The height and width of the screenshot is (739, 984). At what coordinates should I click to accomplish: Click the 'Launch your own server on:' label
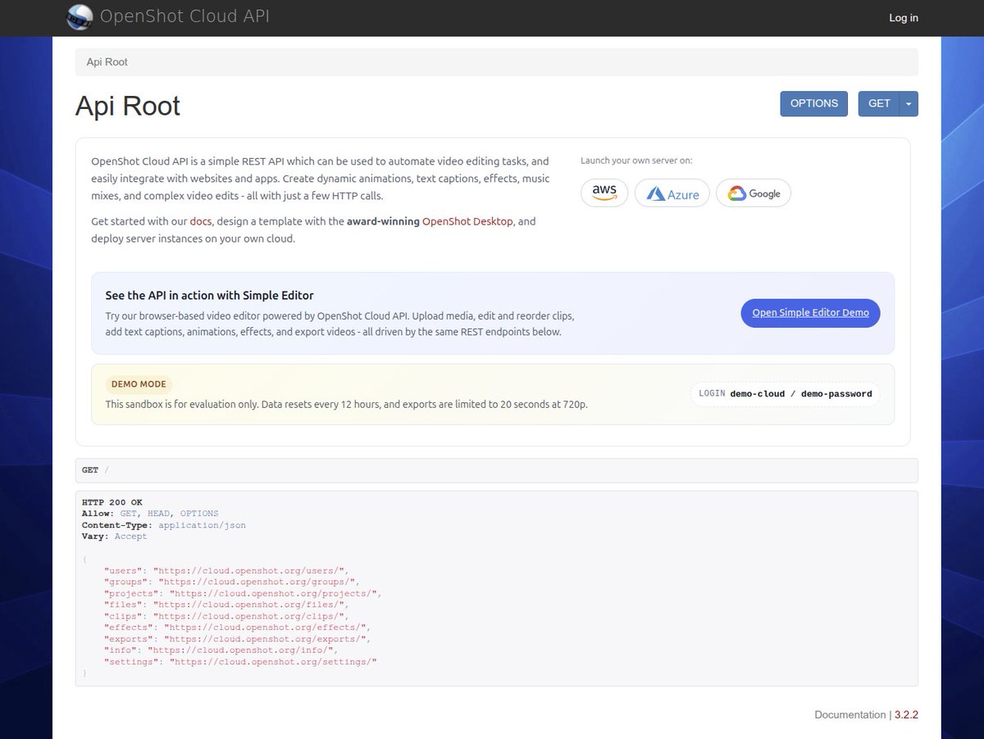tap(636, 161)
